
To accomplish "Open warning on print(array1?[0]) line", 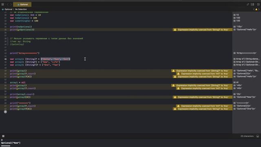I will click(203, 77).
